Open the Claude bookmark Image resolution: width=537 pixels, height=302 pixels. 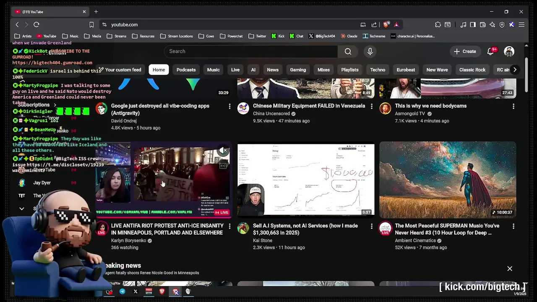pyautogui.click(x=349, y=36)
